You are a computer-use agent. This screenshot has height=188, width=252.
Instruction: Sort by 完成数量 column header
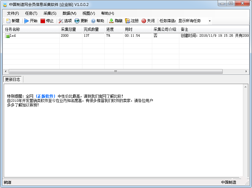pyautogui.click(x=93, y=29)
